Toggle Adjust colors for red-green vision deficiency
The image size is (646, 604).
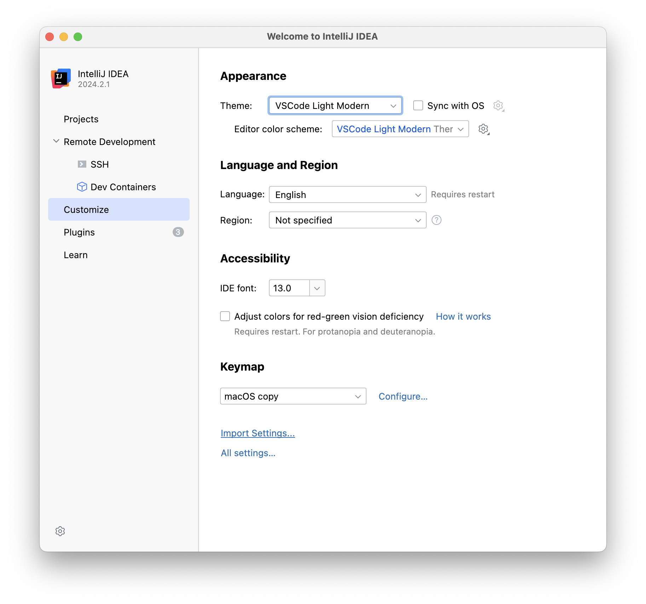pos(225,316)
